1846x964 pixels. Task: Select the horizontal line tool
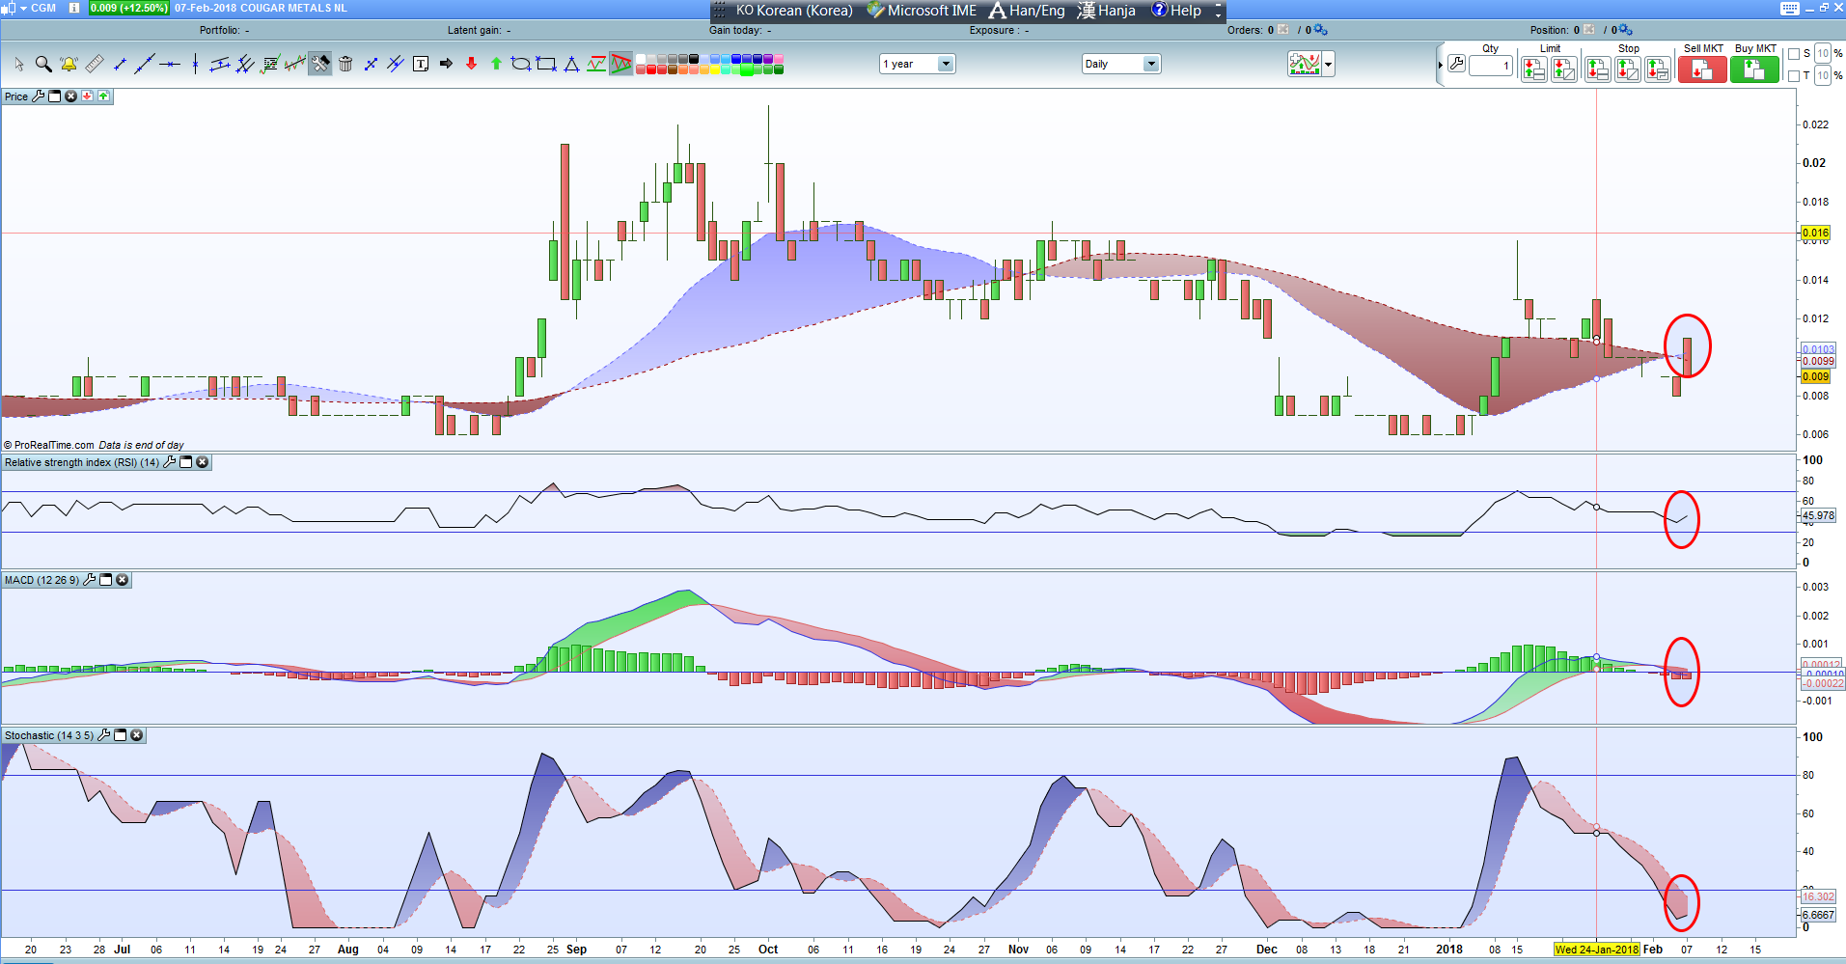[x=170, y=64]
